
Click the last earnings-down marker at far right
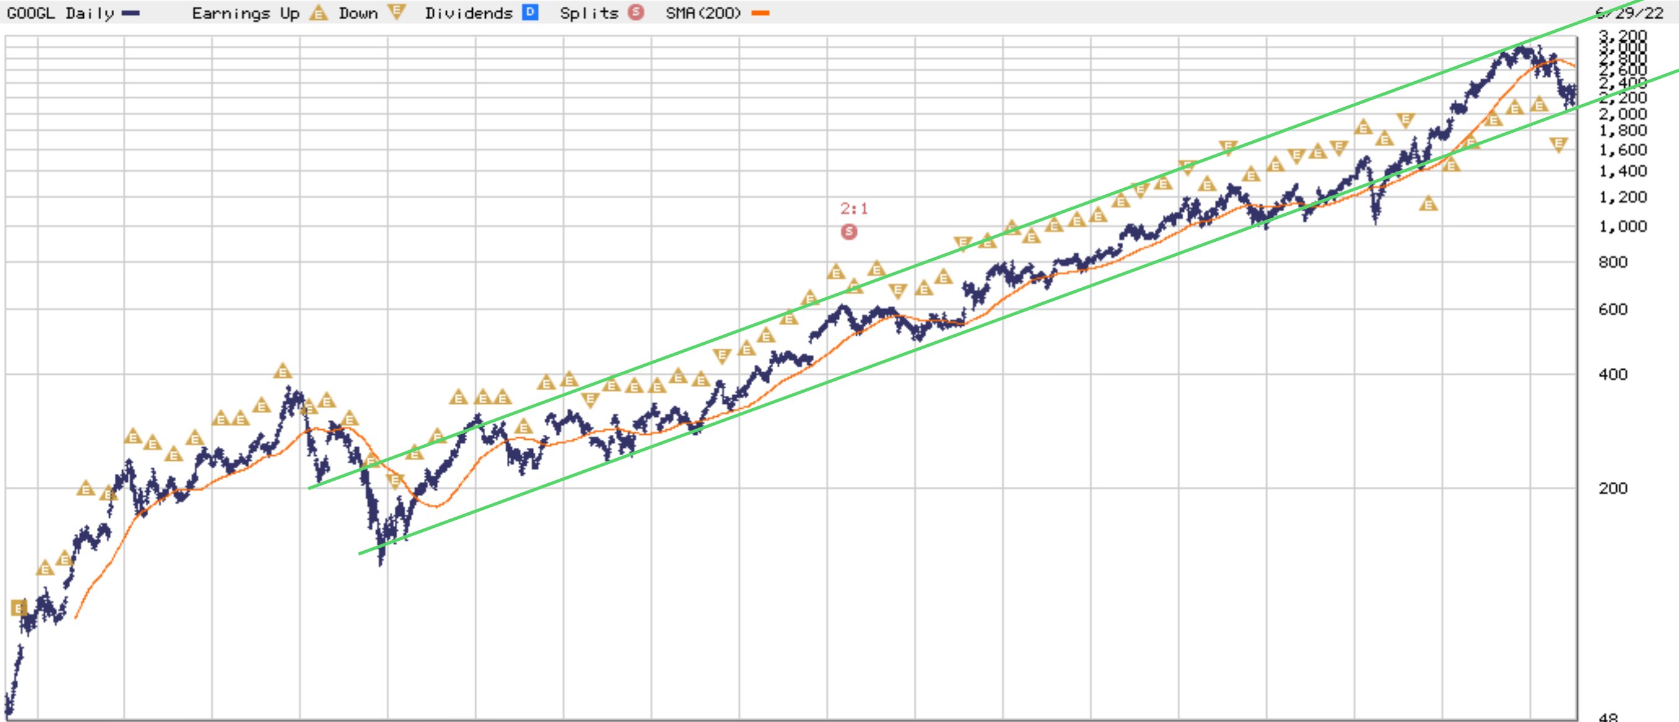1559,145
